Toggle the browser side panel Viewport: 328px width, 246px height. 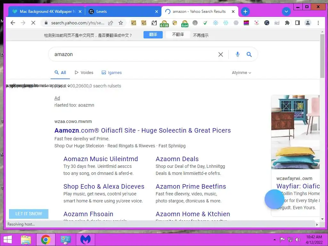[x=298, y=23]
